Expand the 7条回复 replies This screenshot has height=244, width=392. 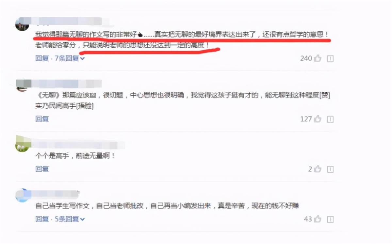pos(70,58)
